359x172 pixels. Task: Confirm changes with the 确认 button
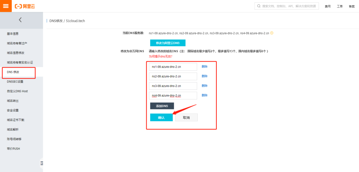162,117
